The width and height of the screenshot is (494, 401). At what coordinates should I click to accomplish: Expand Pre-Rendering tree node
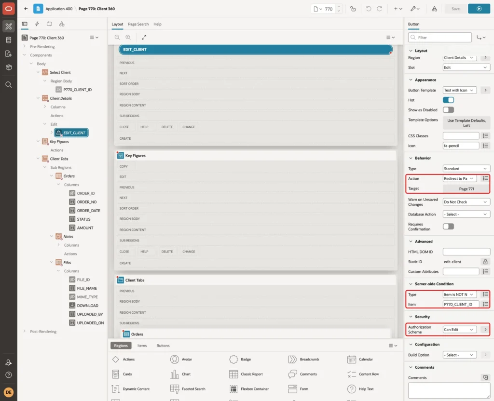tap(25, 46)
